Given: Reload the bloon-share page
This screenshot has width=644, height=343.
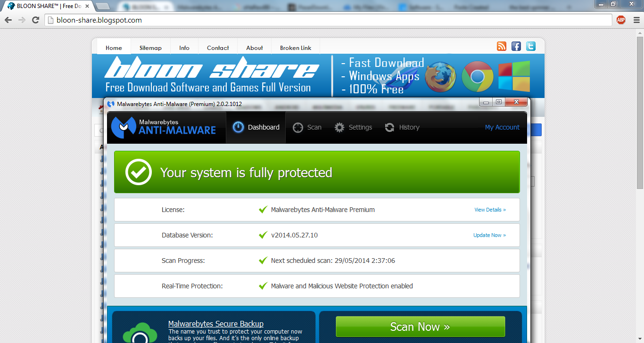Looking at the screenshot, I should [x=35, y=20].
